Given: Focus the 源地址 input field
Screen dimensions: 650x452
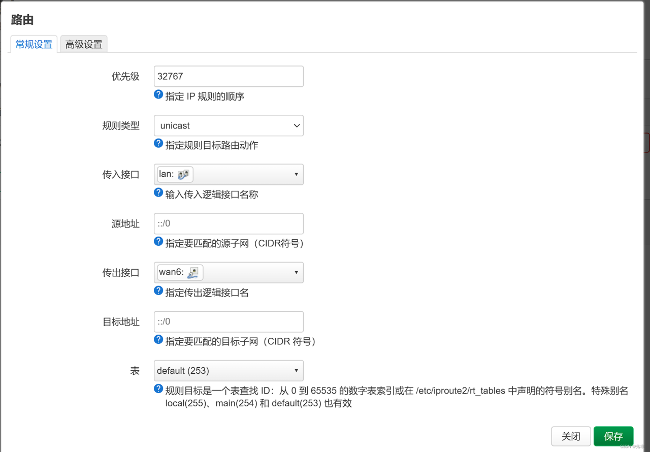Looking at the screenshot, I should point(229,223).
